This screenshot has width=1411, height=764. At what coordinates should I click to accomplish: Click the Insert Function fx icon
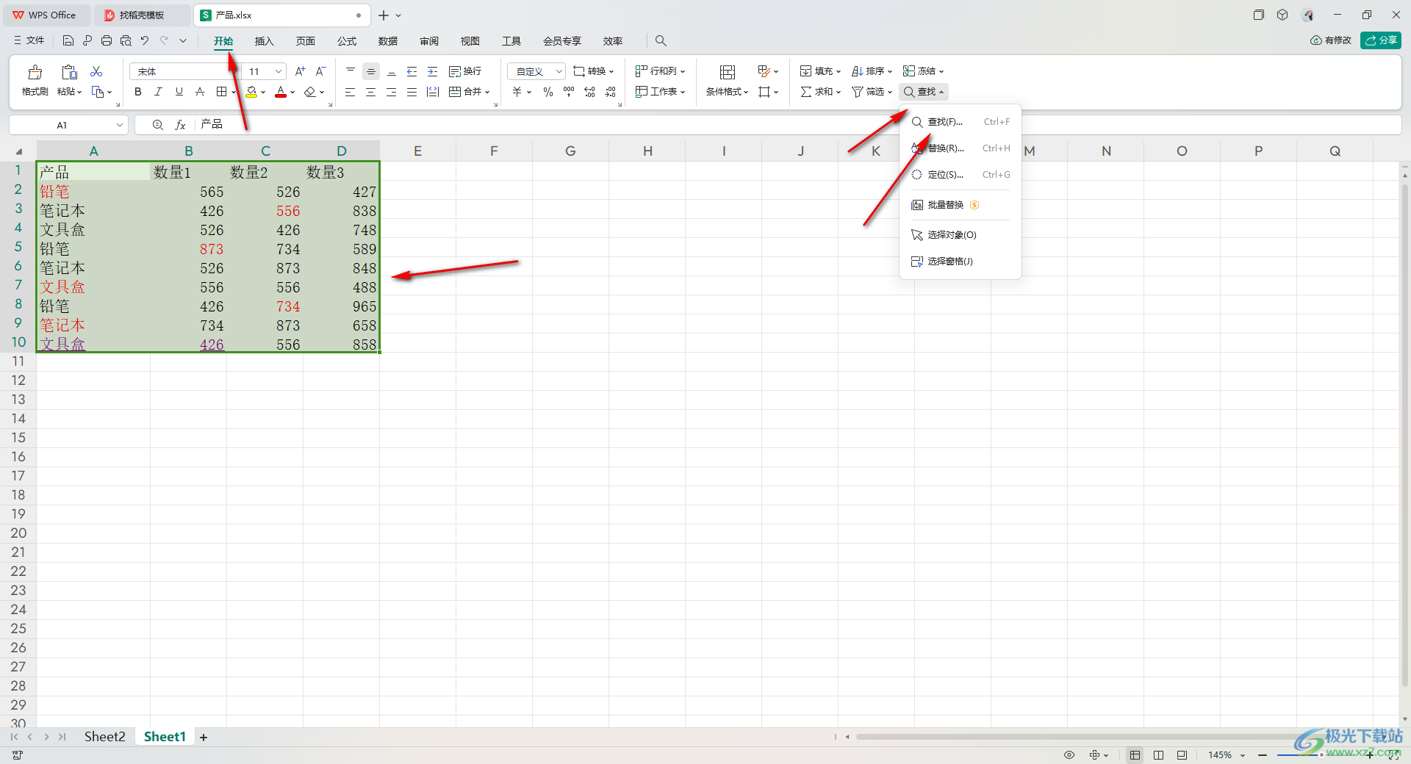pos(180,125)
